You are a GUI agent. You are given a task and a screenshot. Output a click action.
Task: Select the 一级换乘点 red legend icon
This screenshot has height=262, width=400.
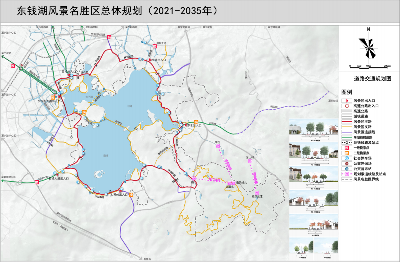347,147
